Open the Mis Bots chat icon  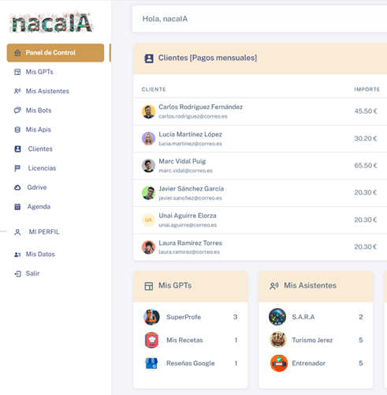click(17, 111)
